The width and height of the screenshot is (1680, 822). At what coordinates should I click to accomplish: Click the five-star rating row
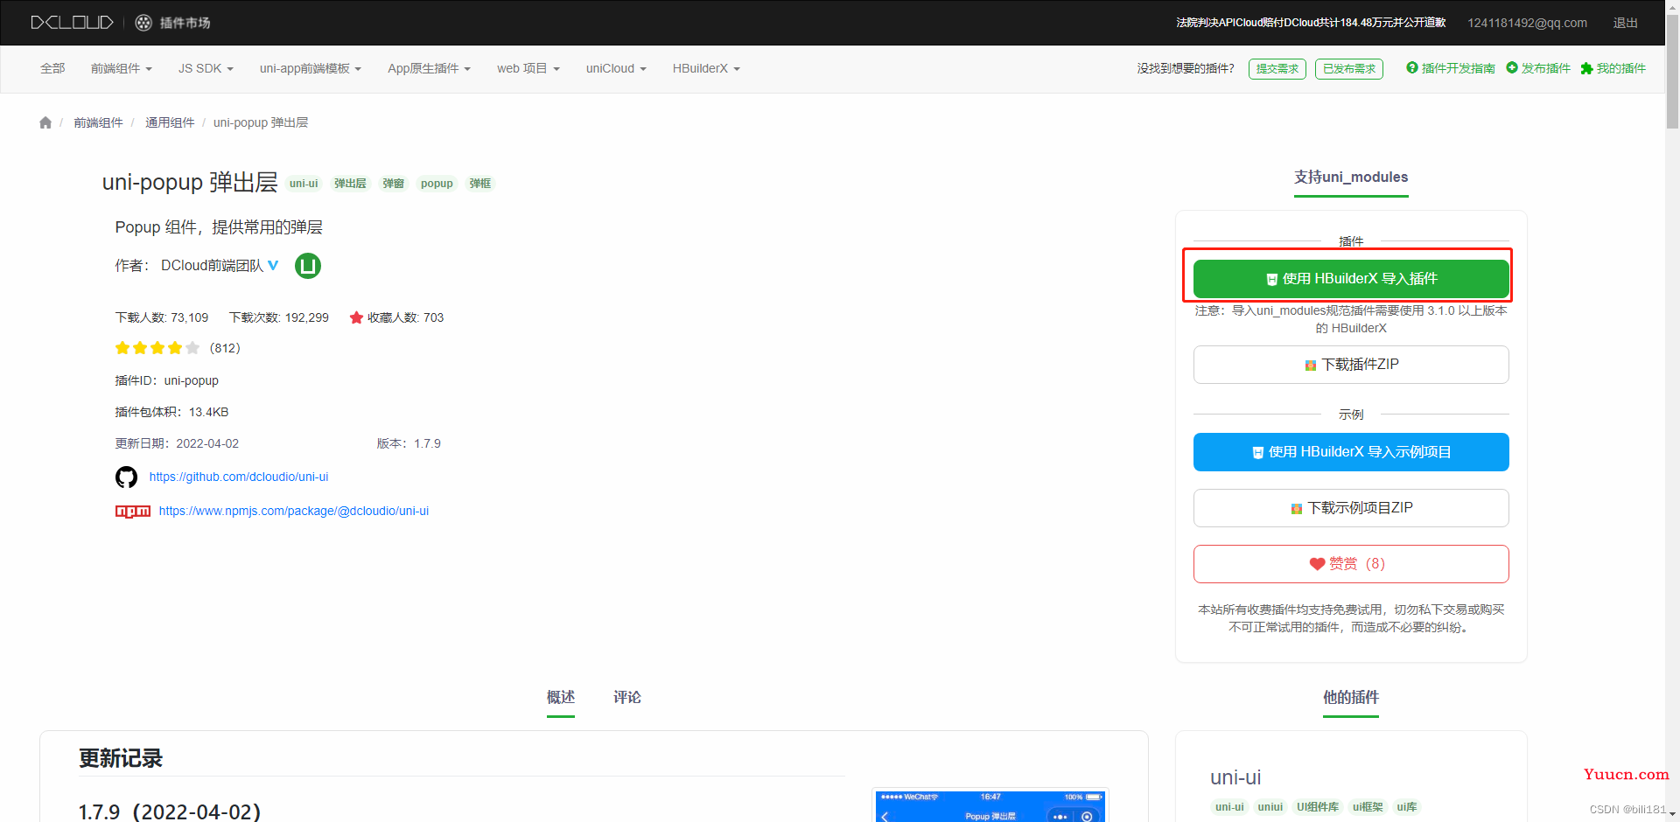[x=157, y=348]
